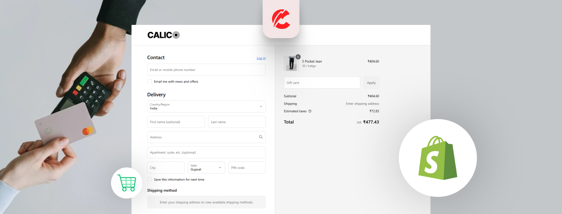Click the Delivery heading

[156, 95]
